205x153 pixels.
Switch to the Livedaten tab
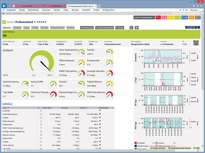pos(17,27)
